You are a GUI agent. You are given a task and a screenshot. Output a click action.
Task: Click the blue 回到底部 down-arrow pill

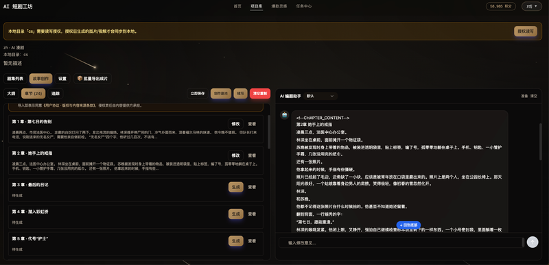(x=408, y=225)
